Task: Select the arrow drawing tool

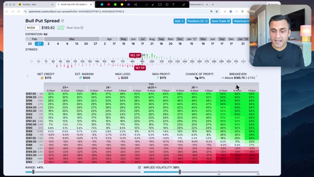Action: (x=153, y=4)
